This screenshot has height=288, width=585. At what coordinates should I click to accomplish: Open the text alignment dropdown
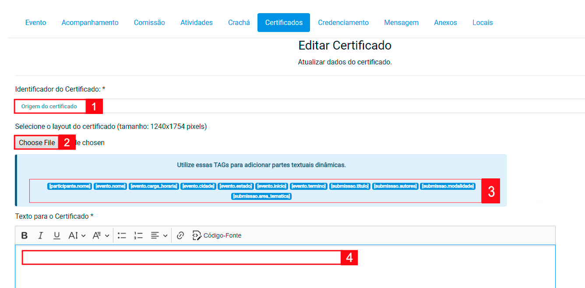[x=159, y=235]
